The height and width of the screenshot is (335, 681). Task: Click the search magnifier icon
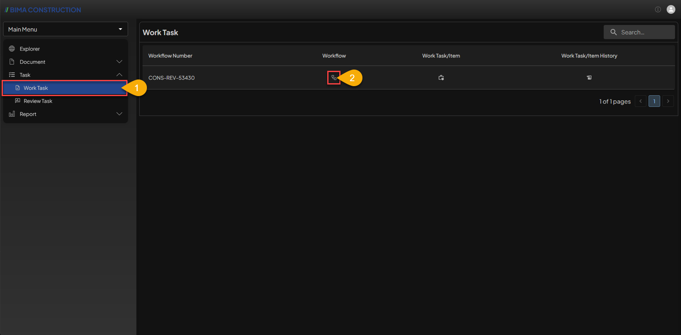[614, 32]
